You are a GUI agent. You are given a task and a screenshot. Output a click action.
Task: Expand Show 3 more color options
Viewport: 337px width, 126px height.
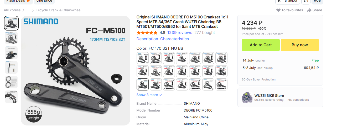(149, 95)
